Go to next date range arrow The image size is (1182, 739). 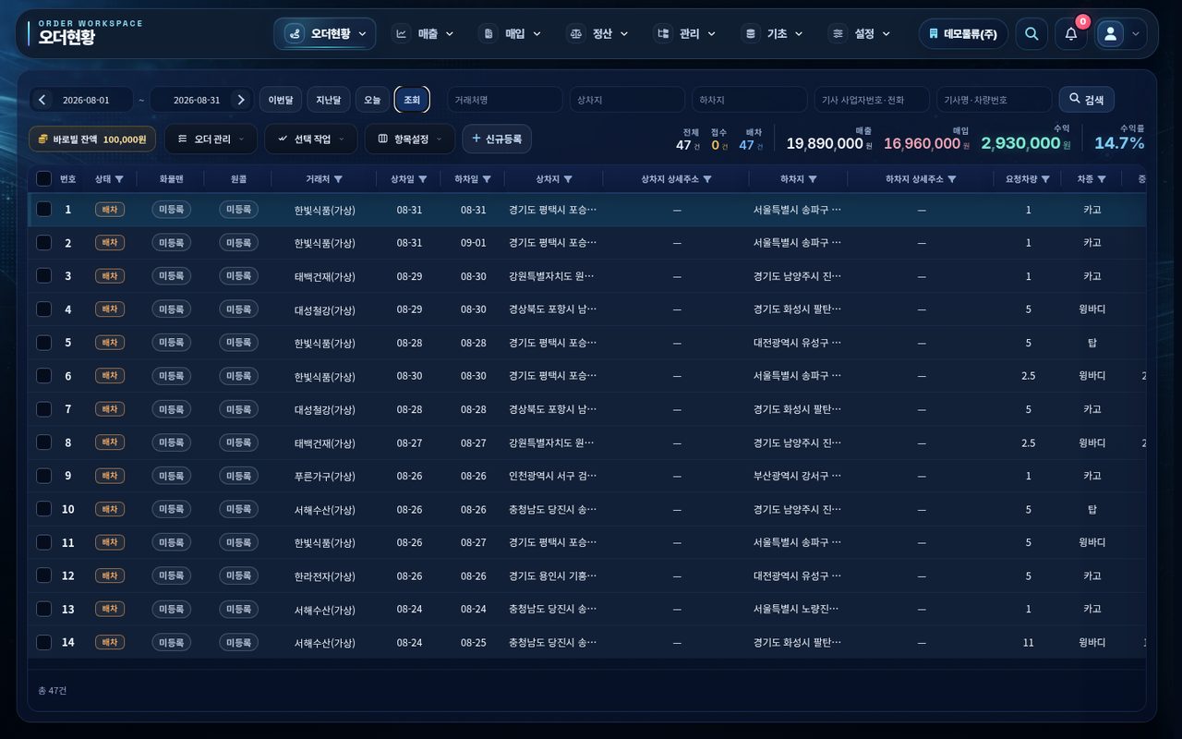click(241, 100)
